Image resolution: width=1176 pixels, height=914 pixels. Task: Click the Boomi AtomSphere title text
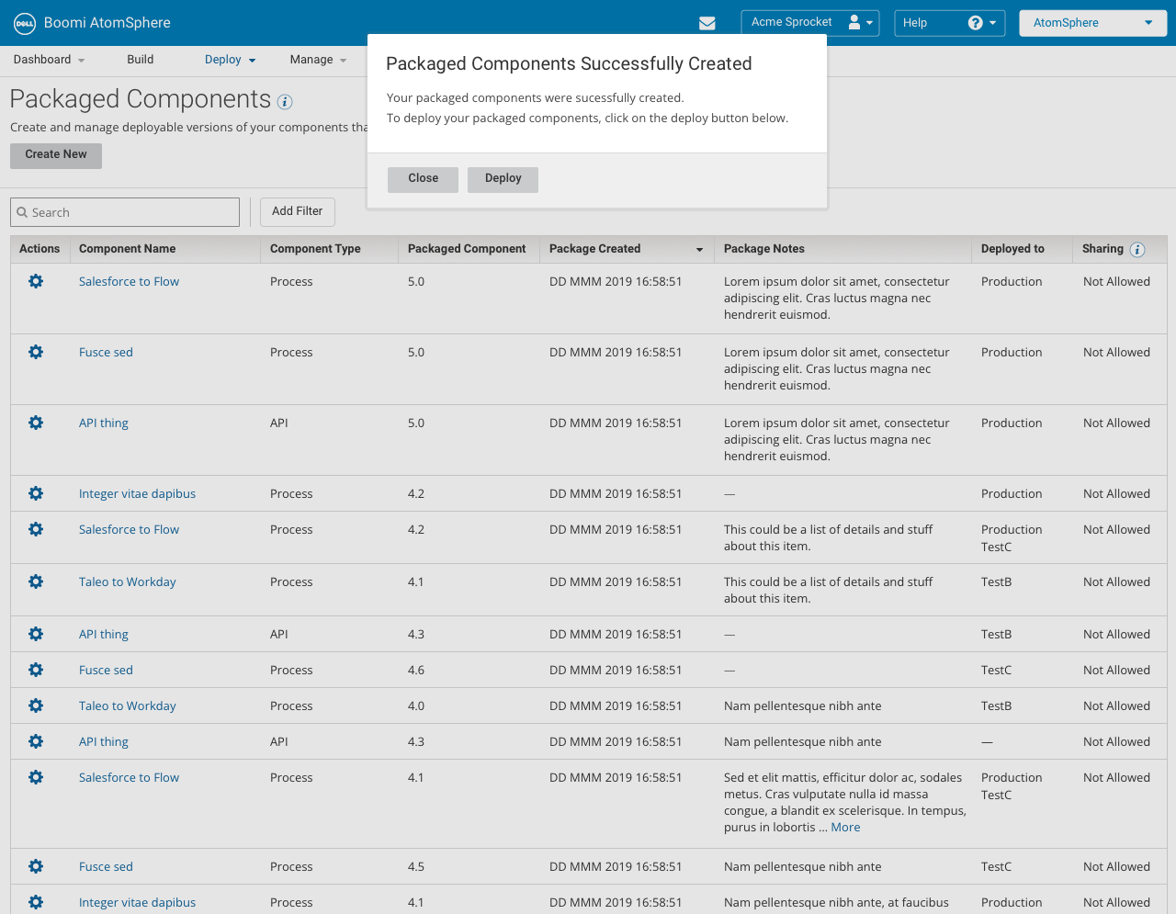point(107,23)
